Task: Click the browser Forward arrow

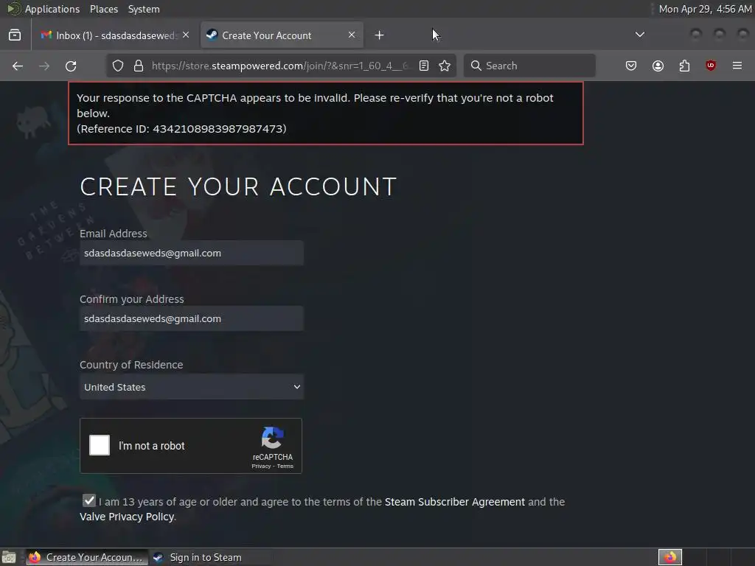Action: tap(44, 66)
